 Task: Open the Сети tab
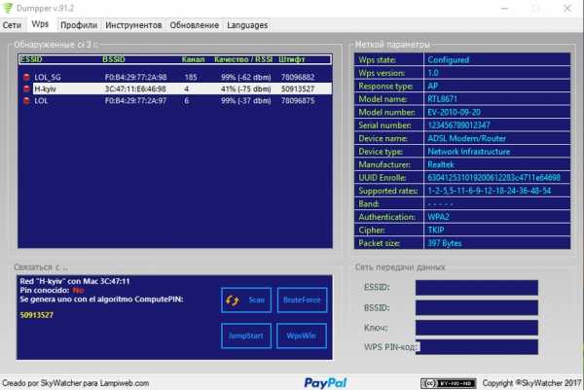(x=12, y=25)
